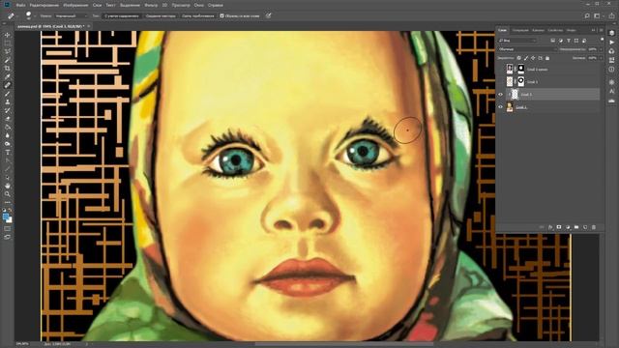Select the Quick Selection wand tool
The height and width of the screenshot is (348, 619).
point(7,60)
